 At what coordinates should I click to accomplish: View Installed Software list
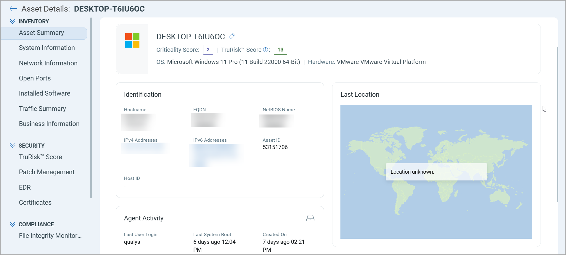[45, 93]
